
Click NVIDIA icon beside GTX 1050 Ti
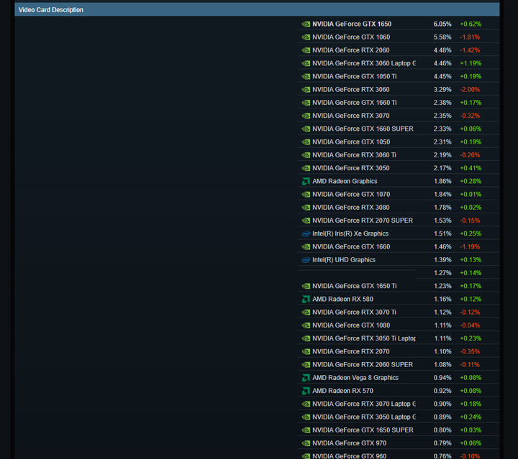[306, 76]
